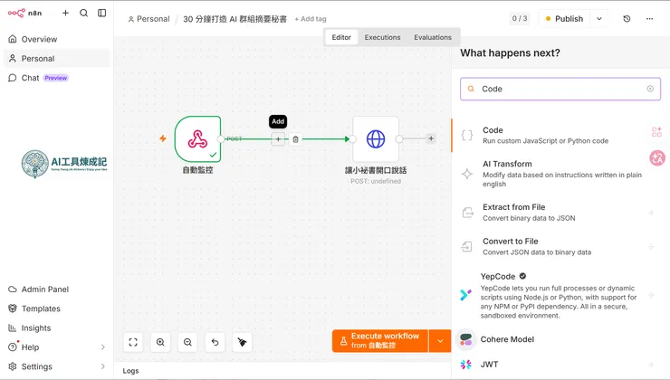This screenshot has height=380, width=670.
Task: Switch to the Evaluations tab
Action: 433,37
